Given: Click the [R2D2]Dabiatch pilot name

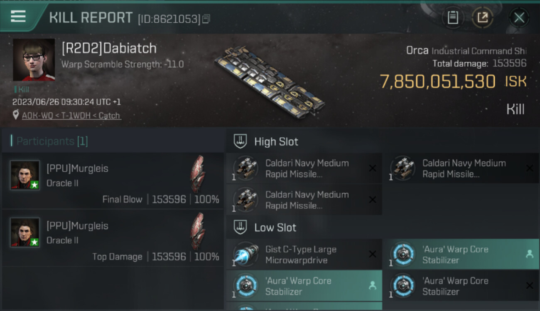Looking at the screenshot, I should coord(109,49).
